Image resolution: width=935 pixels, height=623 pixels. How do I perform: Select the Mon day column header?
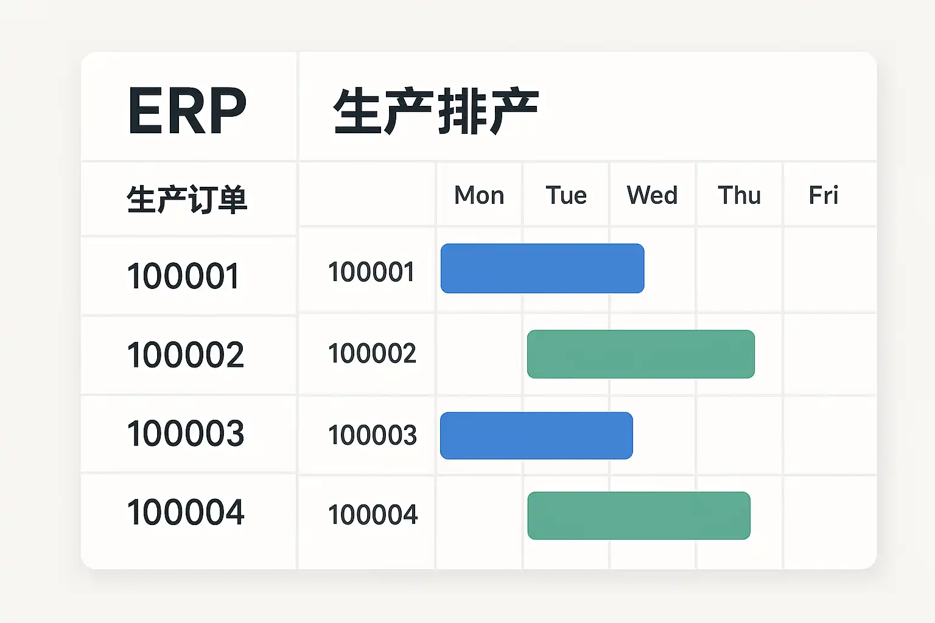(479, 195)
